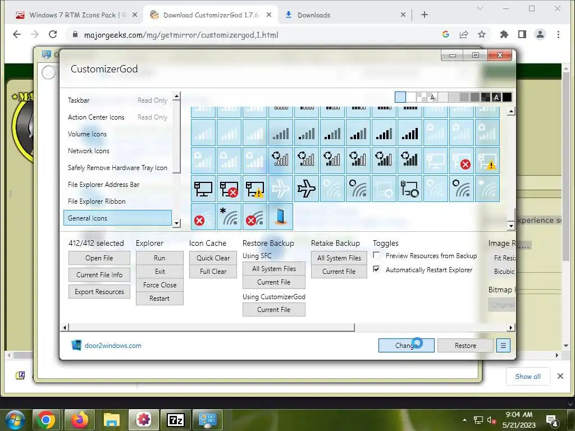Pick the solid black background swatch
The height and width of the screenshot is (431, 575).
coord(507,97)
